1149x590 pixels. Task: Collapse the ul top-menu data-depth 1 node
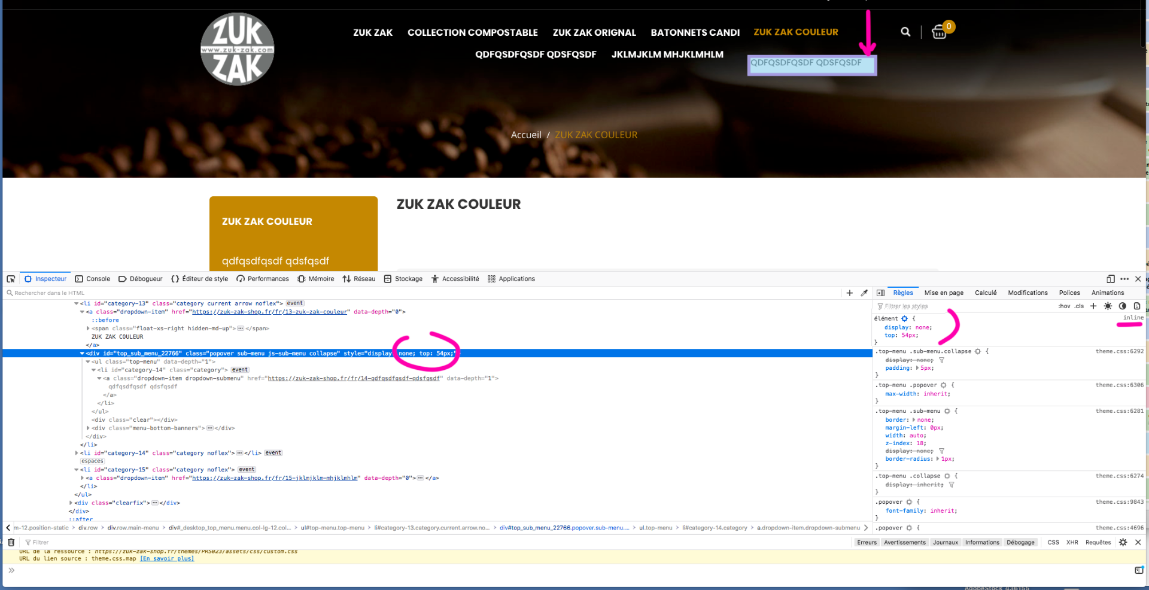(88, 362)
